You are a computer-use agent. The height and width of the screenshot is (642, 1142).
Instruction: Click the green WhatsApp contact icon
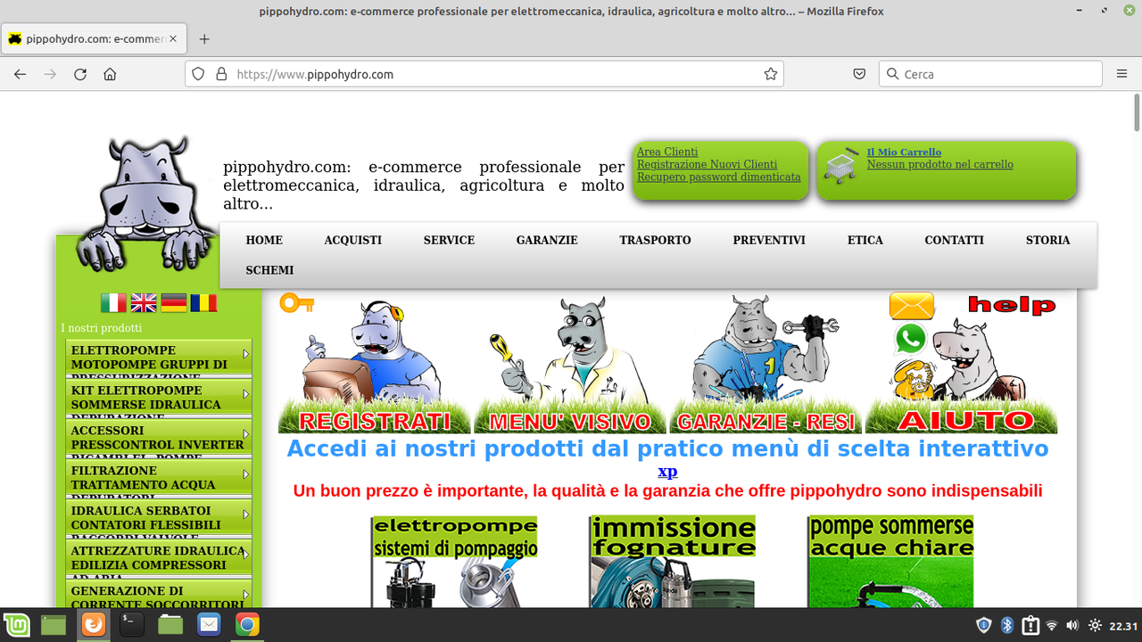(911, 340)
